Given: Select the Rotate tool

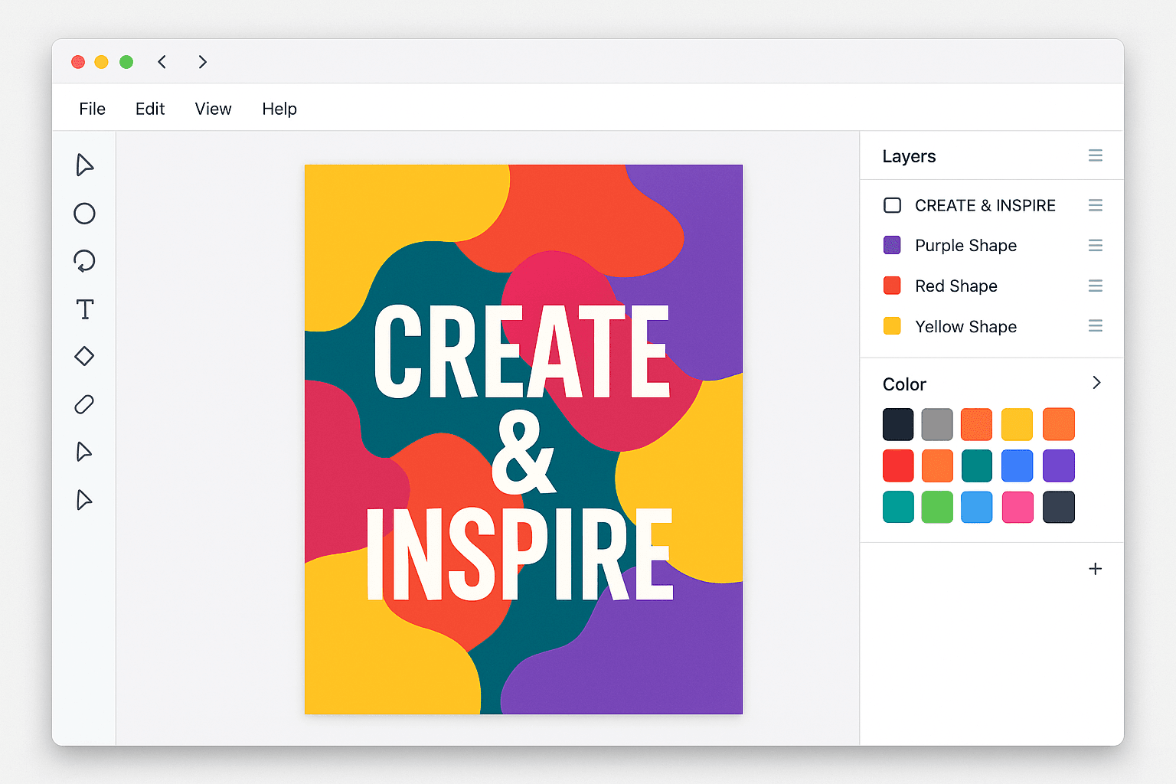Looking at the screenshot, I should click(x=84, y=262).
